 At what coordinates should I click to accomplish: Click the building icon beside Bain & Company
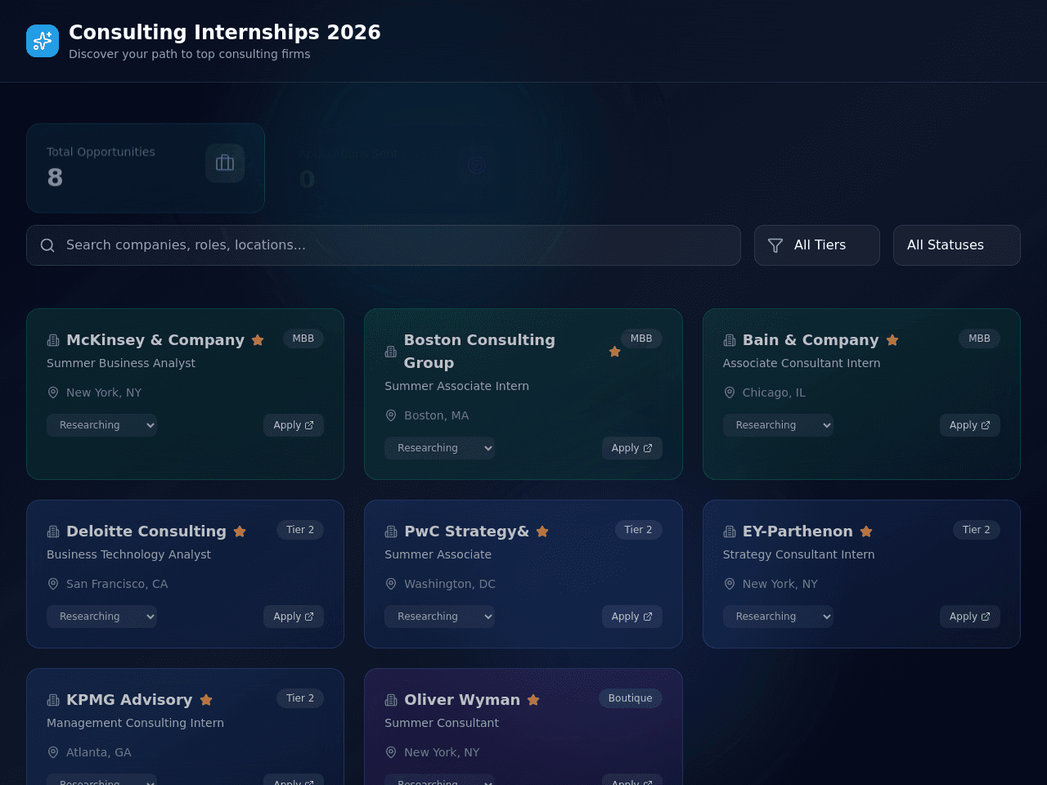click(x=730, y=340)
